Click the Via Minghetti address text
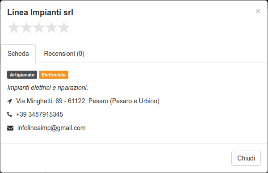Image resolution: width=268 pixels, height=173 pixels. [88, 101]
